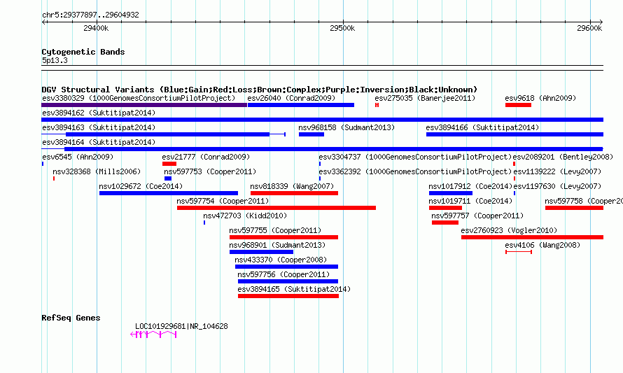
Task: Click the left arrow of the ruler
Action: click(x=43, y=22)
